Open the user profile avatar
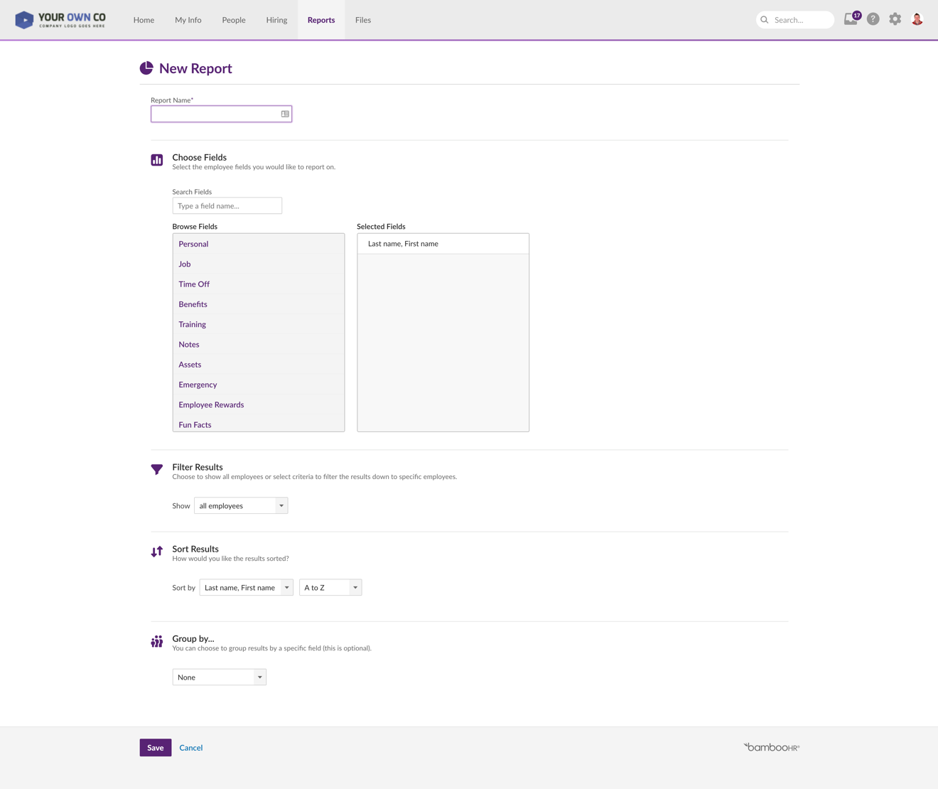Image resolution: width=938 pixels, height=789 pixels. coord(917,20)
